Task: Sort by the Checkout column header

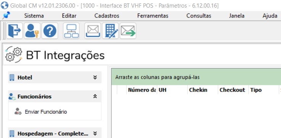Action: point(233,90)
